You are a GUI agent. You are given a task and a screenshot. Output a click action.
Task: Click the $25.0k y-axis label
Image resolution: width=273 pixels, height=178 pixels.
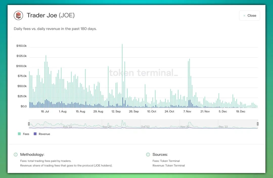click(x=22, y=96)
